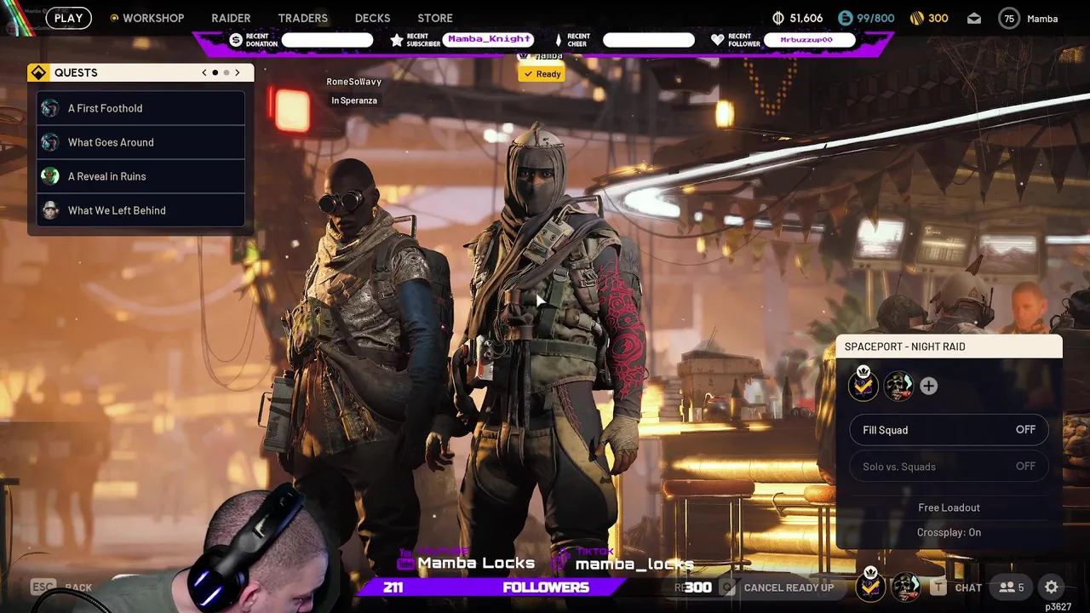Click the ESC BACK button

coord(61,587)
